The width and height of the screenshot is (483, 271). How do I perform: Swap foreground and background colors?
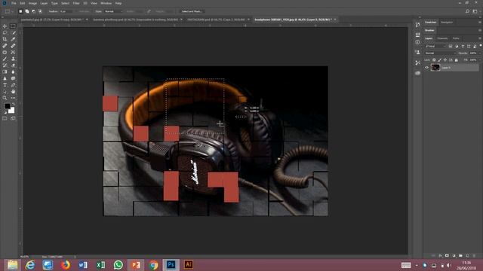[x=14, y=105]
